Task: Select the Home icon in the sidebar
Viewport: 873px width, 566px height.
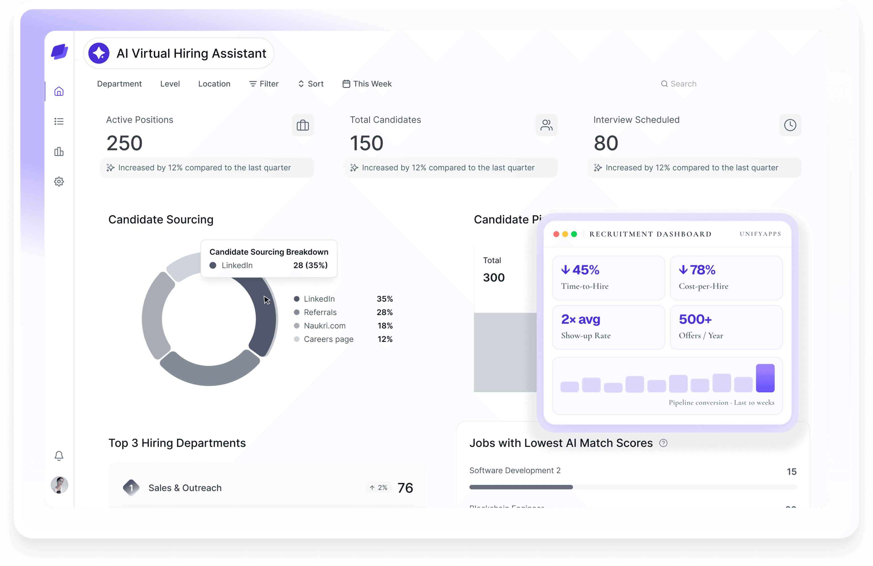Action: point(59,91)
